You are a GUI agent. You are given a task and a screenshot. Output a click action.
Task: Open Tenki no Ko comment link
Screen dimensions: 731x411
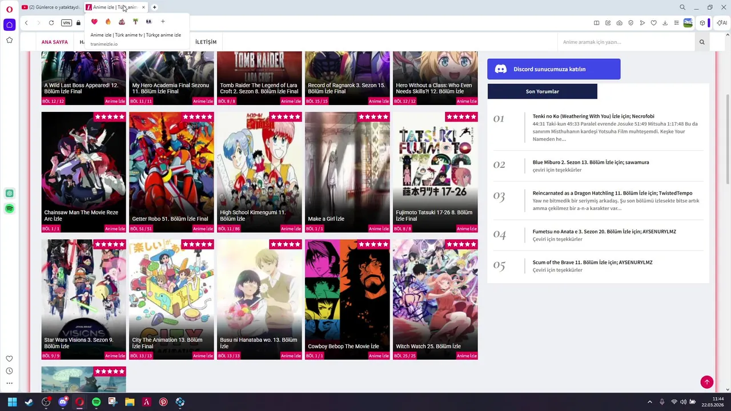(593, 116)
